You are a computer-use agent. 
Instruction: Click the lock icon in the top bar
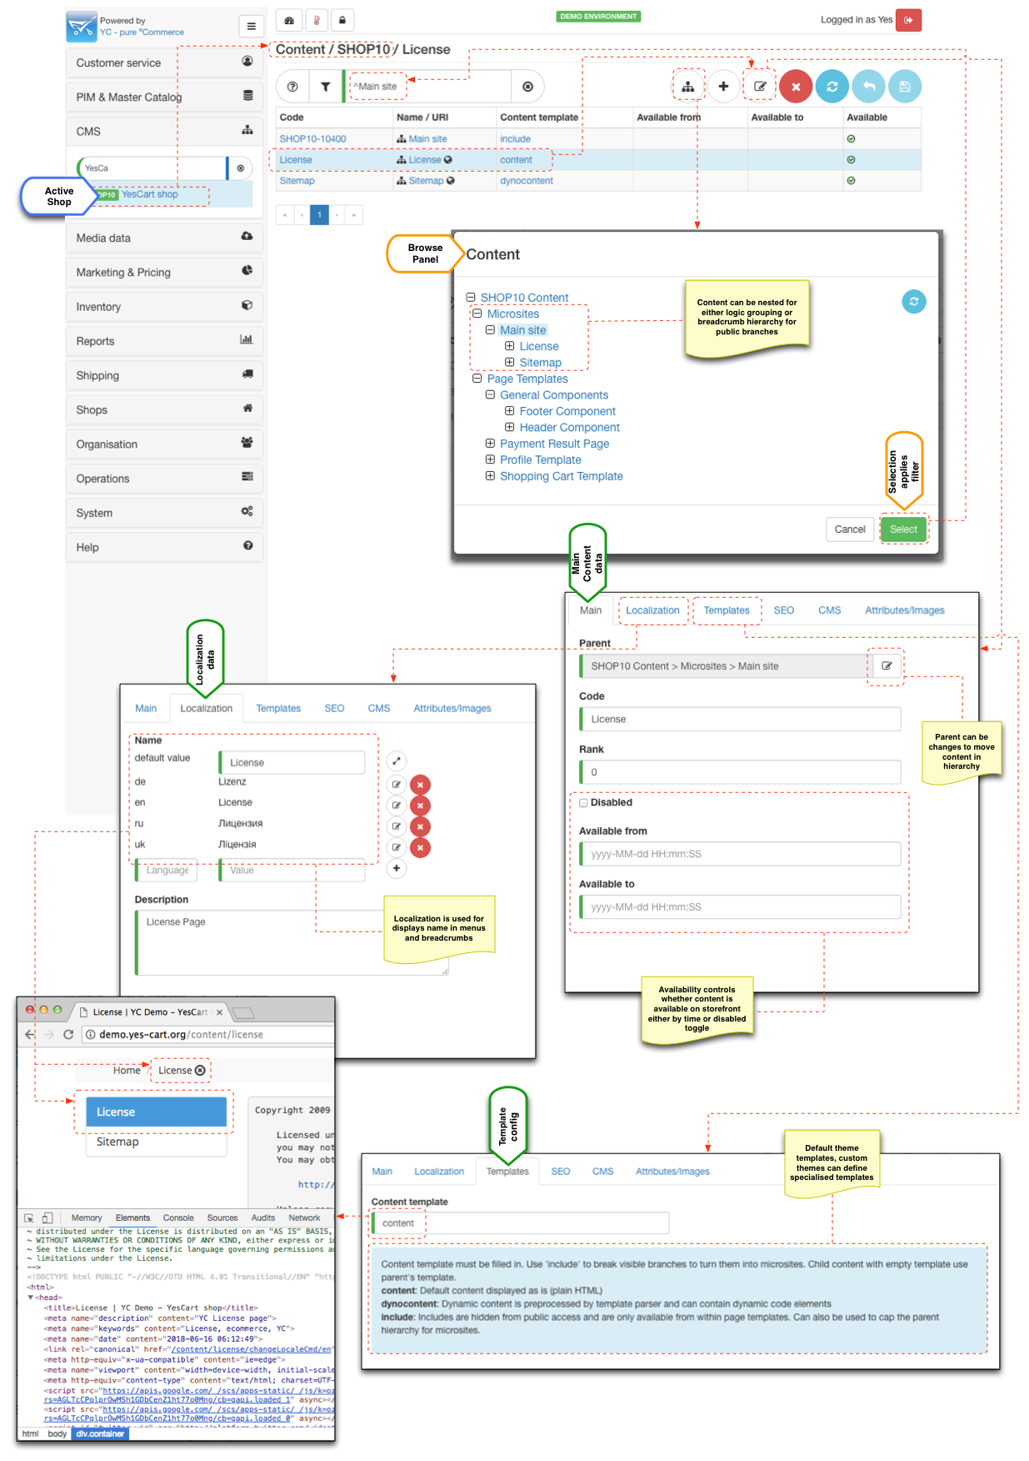(x=342, y=20)
